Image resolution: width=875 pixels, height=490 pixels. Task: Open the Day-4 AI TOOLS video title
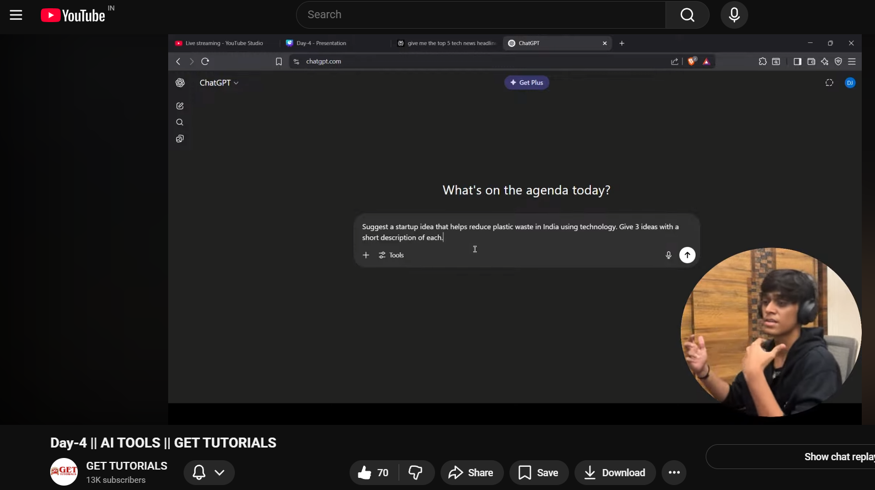[x=163, y=443]
